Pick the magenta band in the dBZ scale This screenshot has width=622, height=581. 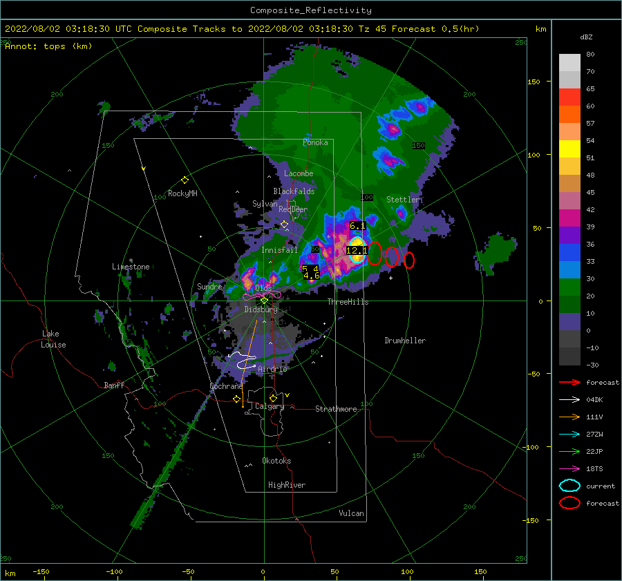point(569,218)
